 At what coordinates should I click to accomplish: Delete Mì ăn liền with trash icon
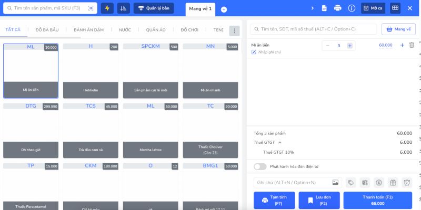412,45
